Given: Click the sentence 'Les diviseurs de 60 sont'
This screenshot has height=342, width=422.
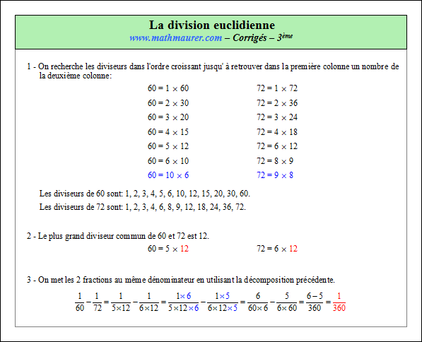Looking at the screenshot, I should 145,194.
